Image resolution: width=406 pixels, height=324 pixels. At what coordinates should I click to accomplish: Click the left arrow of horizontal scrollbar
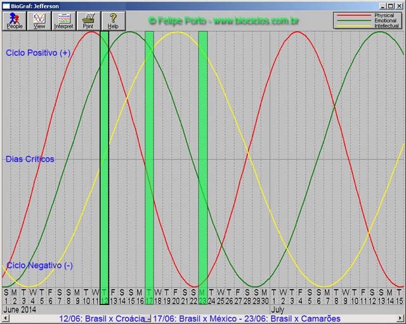point(5,318)
